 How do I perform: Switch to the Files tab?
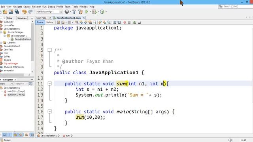pyautogui.click(x=9, y=18)
